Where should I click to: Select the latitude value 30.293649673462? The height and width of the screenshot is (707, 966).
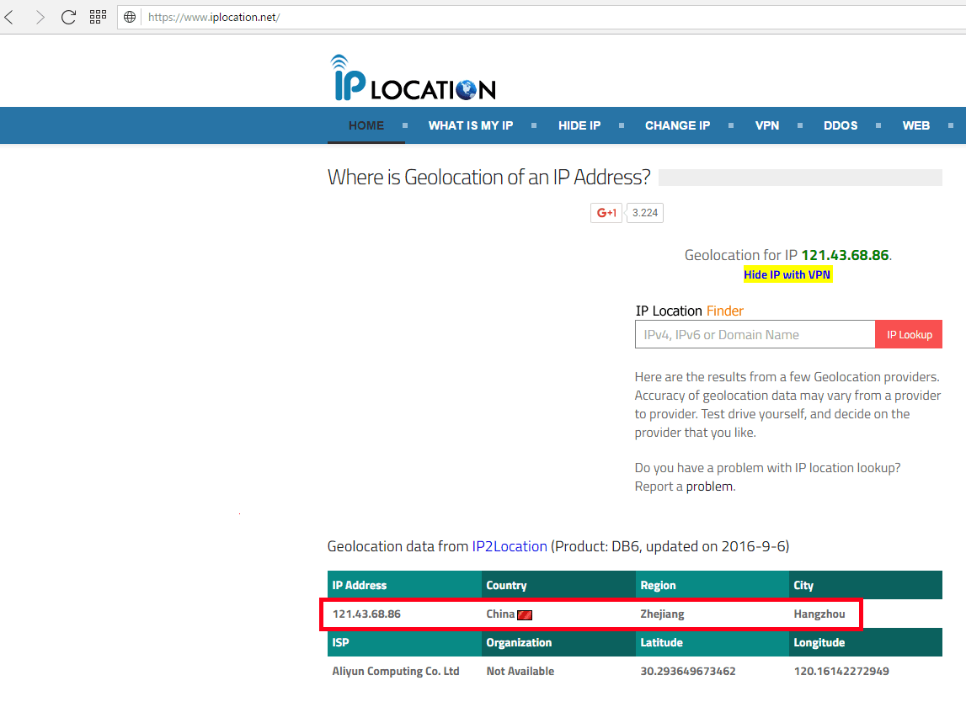coord(687,672)
